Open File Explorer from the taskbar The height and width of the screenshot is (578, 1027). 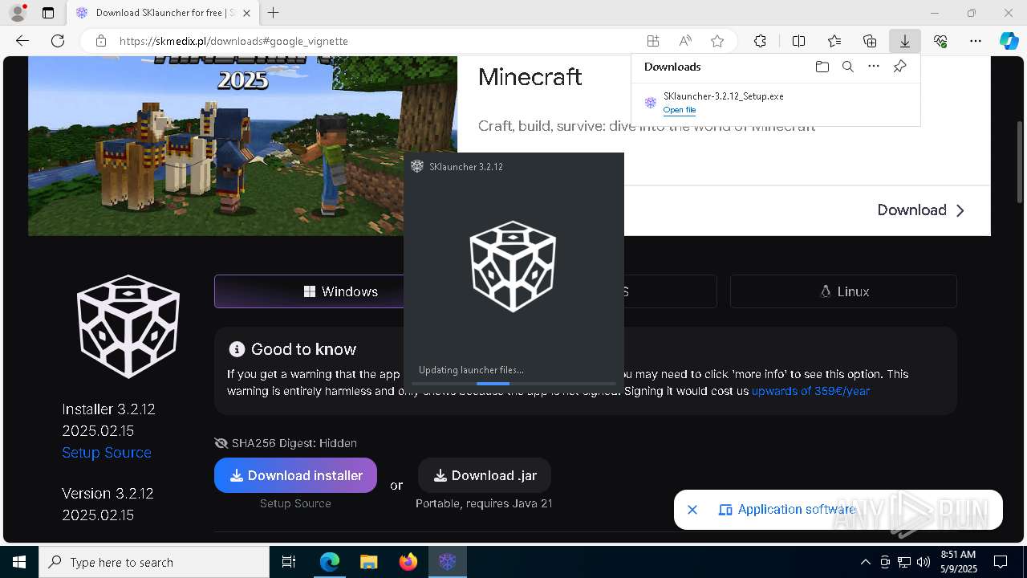tap(368, 562)
